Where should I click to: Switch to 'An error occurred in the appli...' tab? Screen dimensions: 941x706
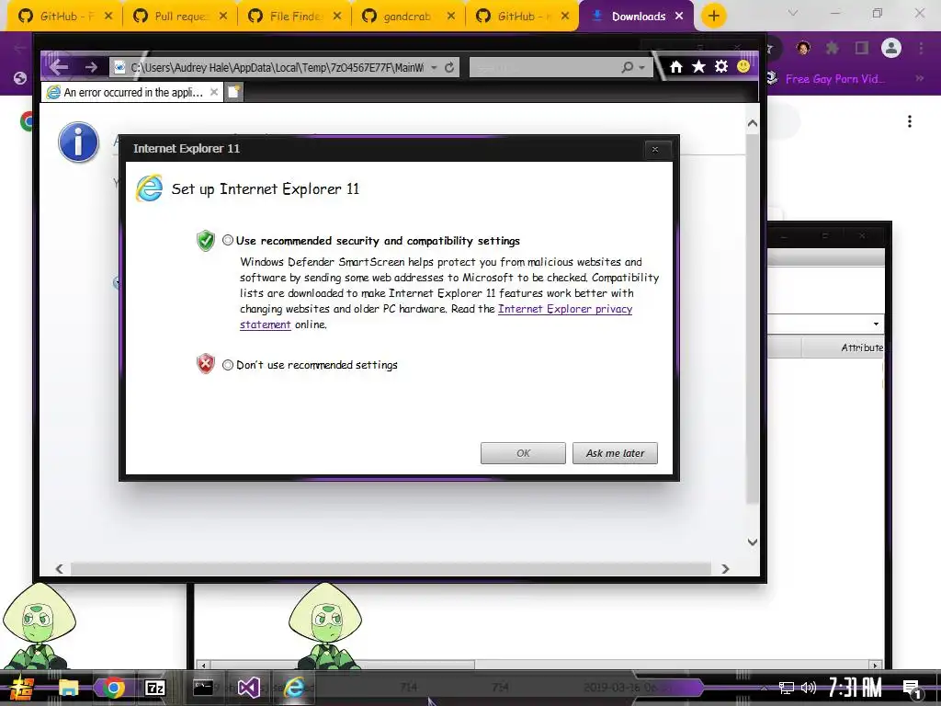coord(132,93)
